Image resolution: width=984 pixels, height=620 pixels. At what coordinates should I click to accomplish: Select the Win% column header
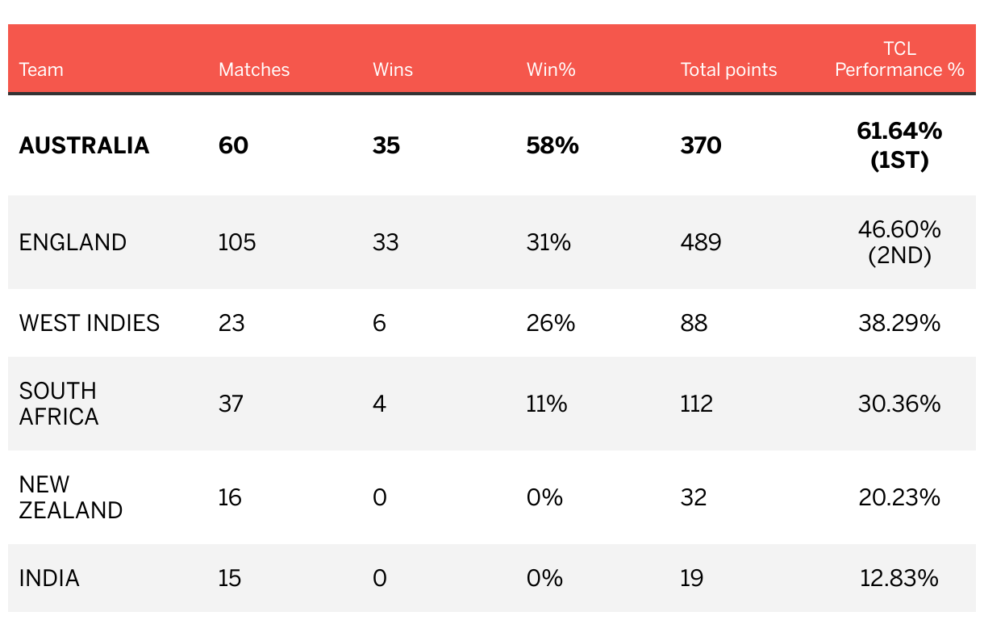click(x=551, y=69)
